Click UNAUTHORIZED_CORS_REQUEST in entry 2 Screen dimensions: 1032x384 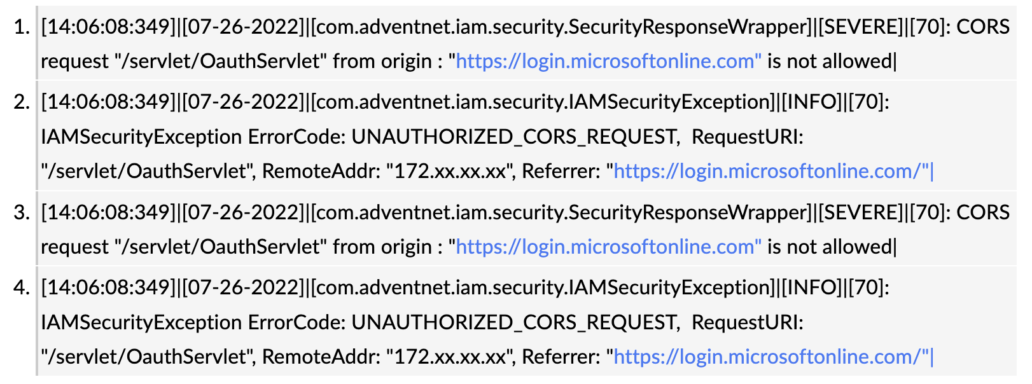(514, 137)
